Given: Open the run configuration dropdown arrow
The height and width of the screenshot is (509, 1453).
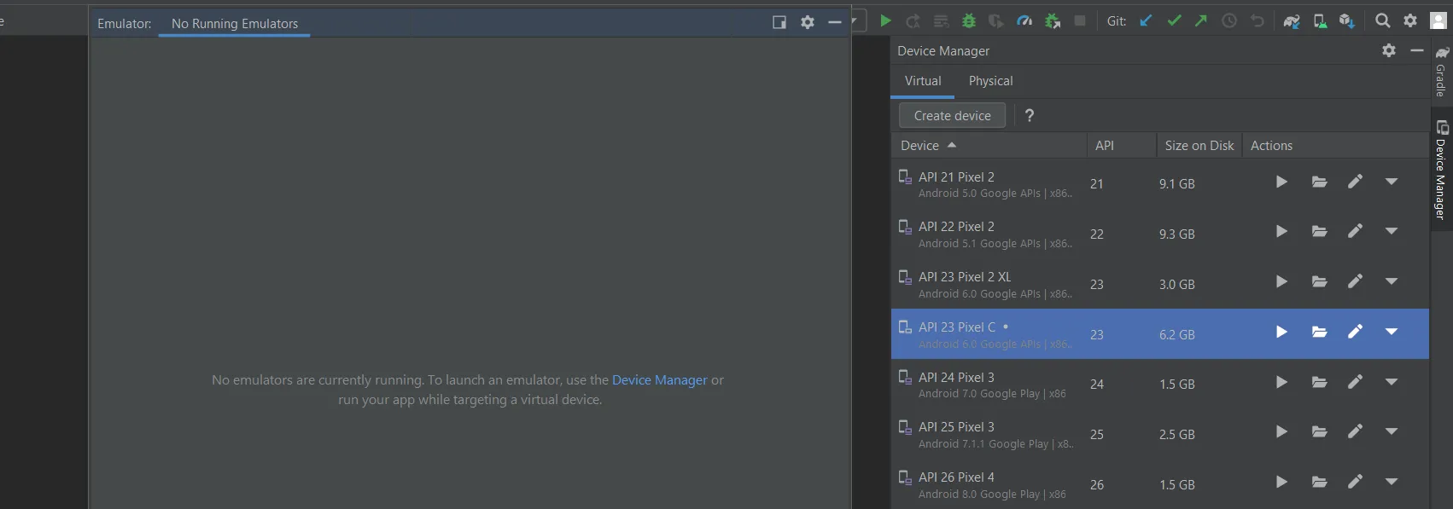Looking at the screenshot, I should tap(854, 20).
